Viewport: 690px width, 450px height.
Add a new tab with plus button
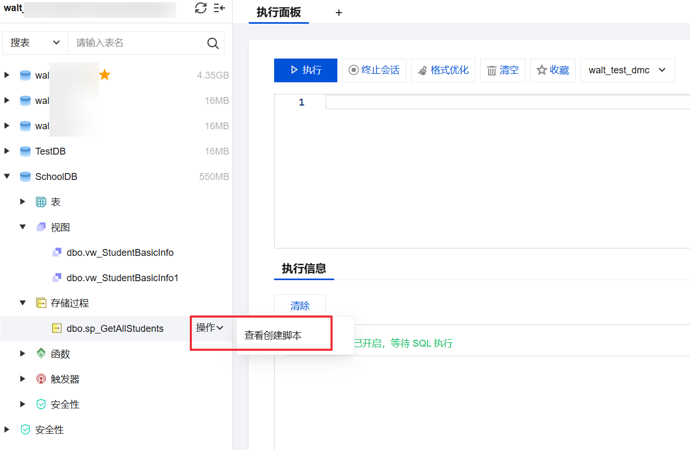(339, 13)
